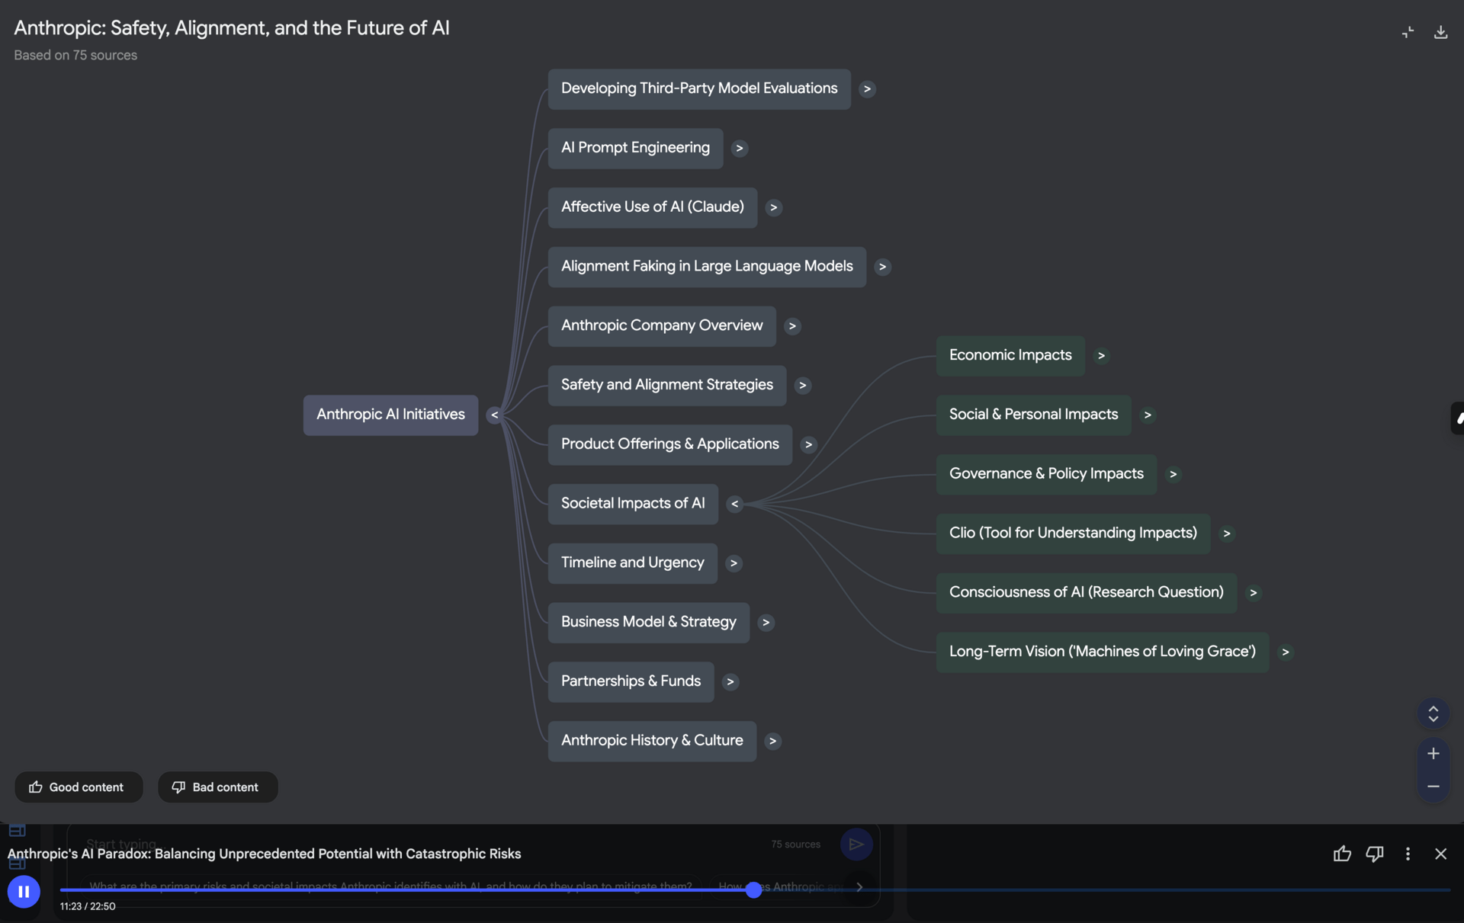Select Clio (Tool for Understanding Impacts) node

1072,534
